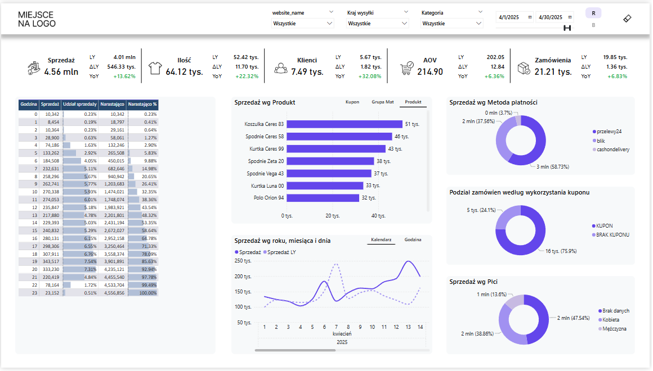
Task: Open the start date calendar picker icon
Action: (x=530, y=17)
